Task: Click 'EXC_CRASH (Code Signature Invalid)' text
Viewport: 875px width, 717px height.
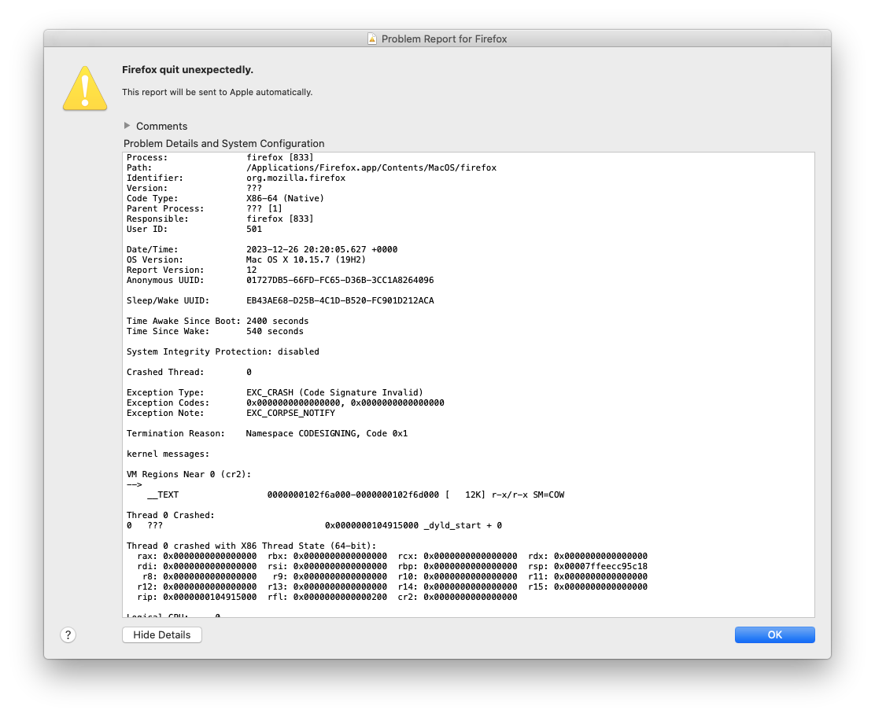Action: [335, 392]
